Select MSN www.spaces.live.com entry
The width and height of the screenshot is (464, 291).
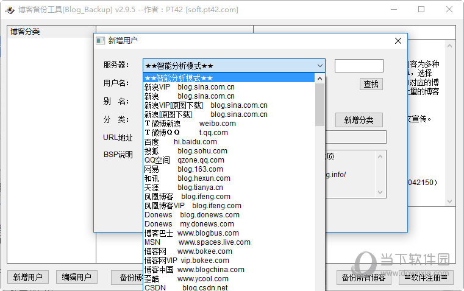pyautogui.click(x=229, y=242)
